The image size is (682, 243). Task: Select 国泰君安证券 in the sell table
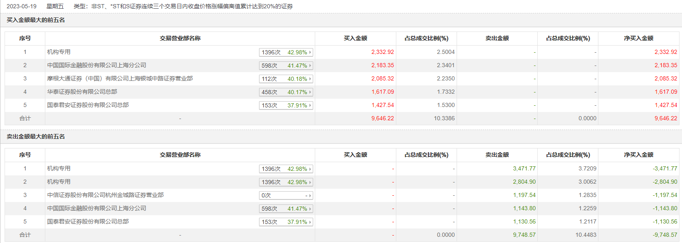click(88, 221)
